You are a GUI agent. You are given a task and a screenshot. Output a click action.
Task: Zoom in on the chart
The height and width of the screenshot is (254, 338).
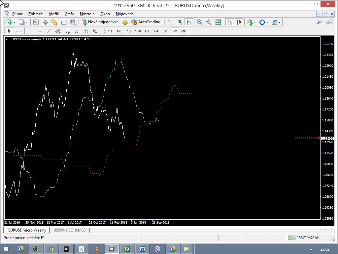pos(200,22)
